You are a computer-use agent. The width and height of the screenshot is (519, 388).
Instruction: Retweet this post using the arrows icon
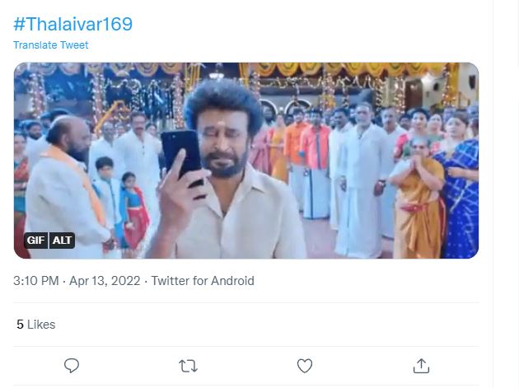pyautogui.click(x=188, y=365)
